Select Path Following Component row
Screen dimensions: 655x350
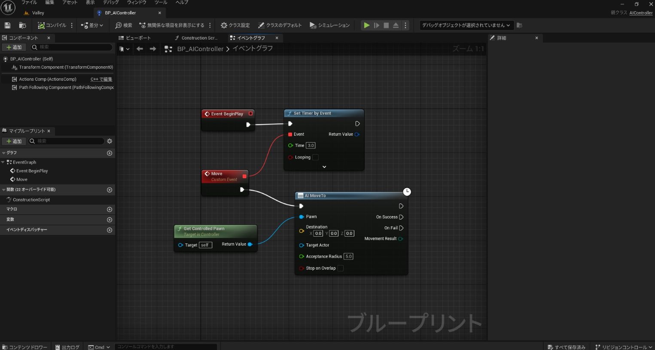click(58, 87)
